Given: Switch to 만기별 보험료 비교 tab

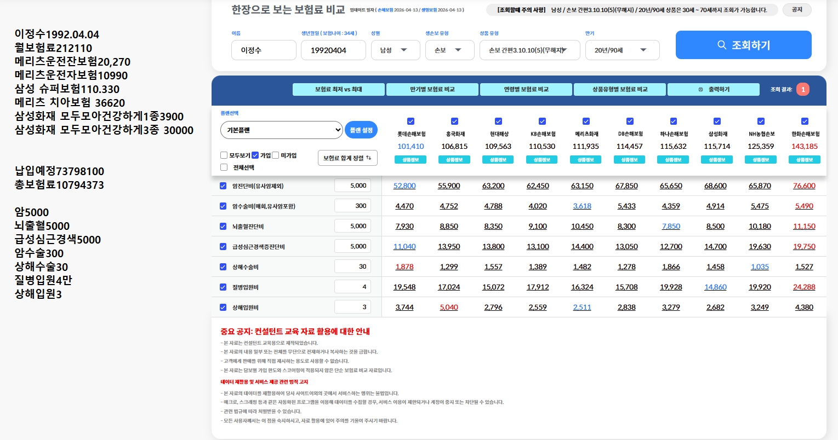Looking at the screenshot, I should pyautogui.click(x=432, y=89).
